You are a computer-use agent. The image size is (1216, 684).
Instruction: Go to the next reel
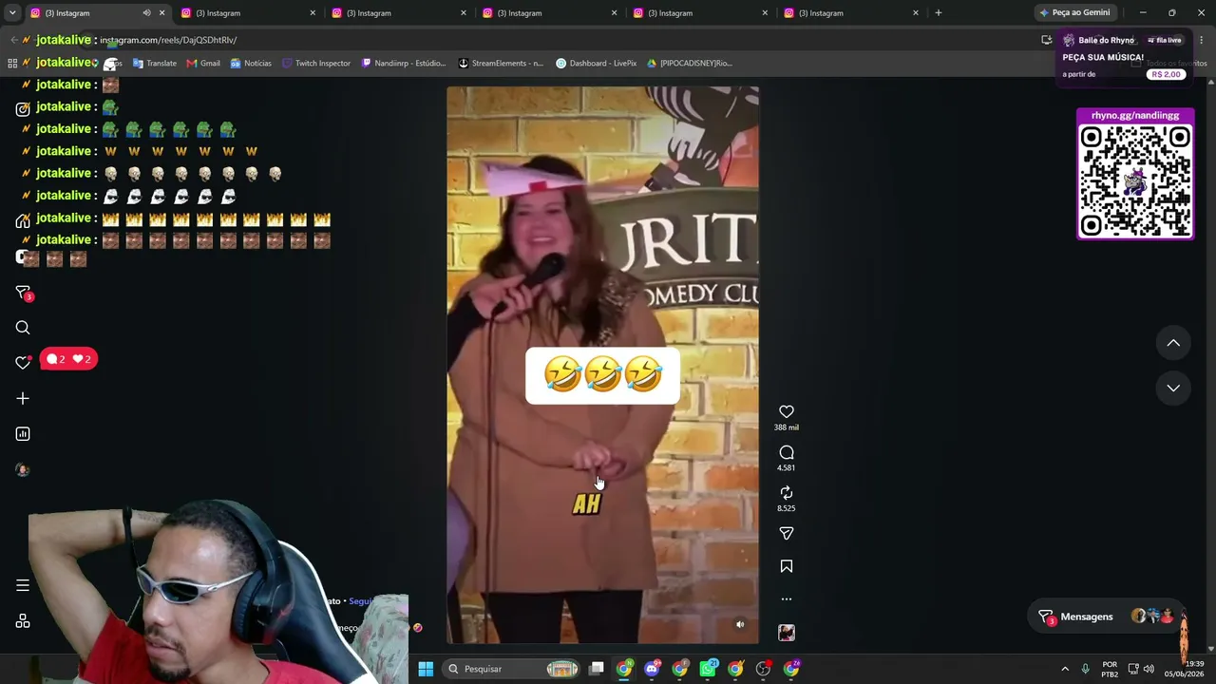click(x=1173, y=388)
